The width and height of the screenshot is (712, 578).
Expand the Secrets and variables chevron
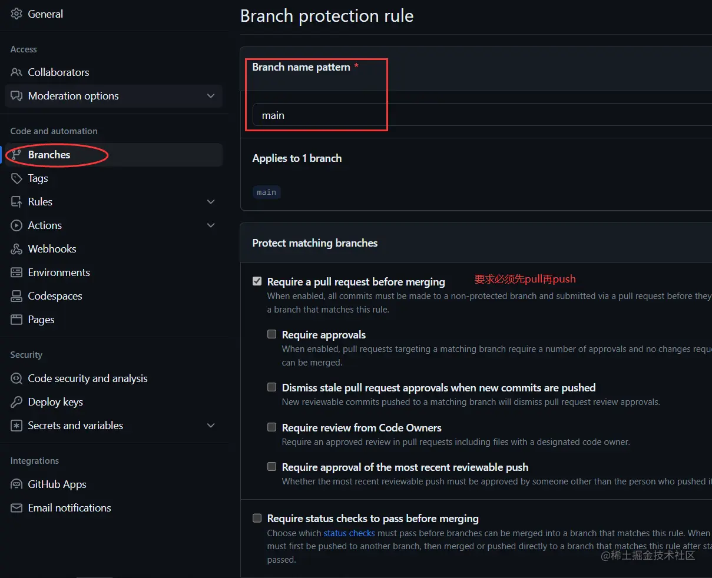point(211,426)
